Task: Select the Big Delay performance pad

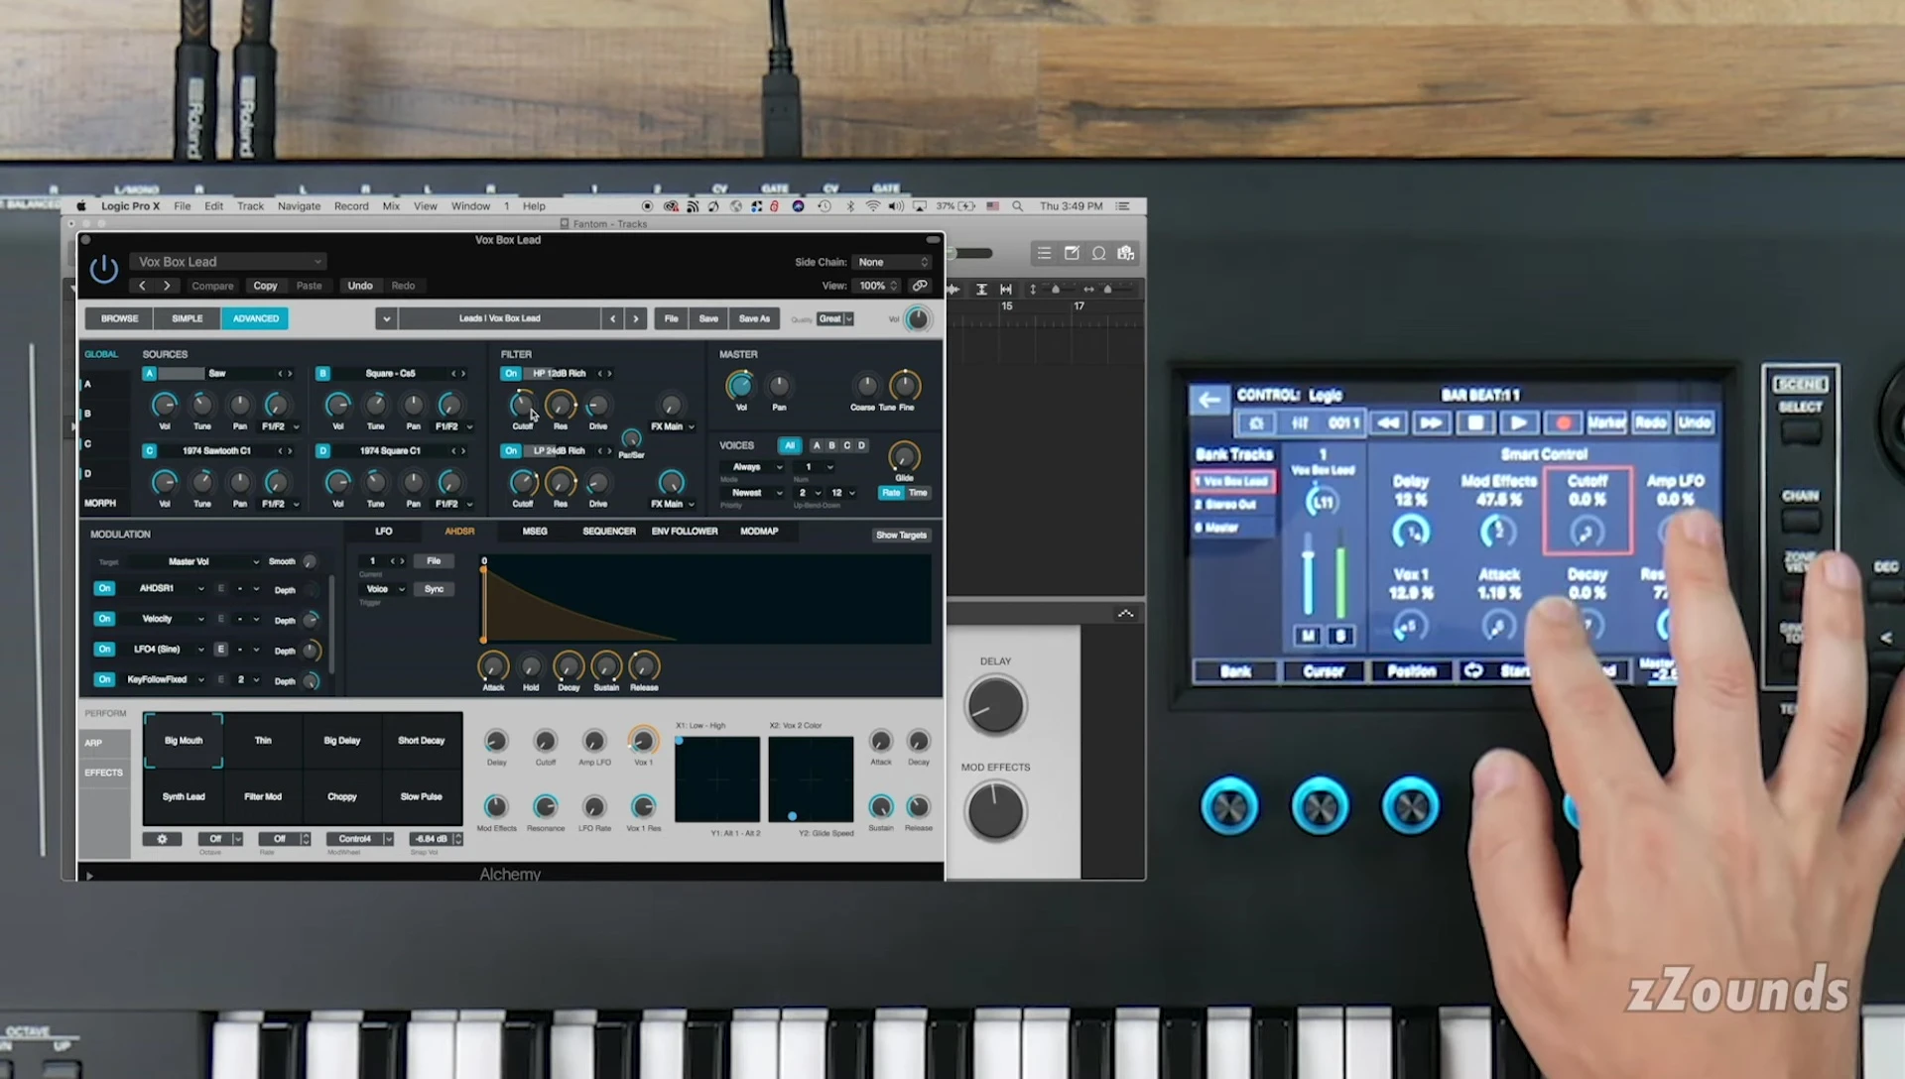Action: [x=342, y=741]
